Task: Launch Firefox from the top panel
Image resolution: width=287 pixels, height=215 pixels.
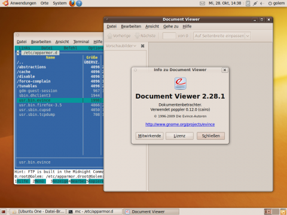Action: [x=72, y=3]
